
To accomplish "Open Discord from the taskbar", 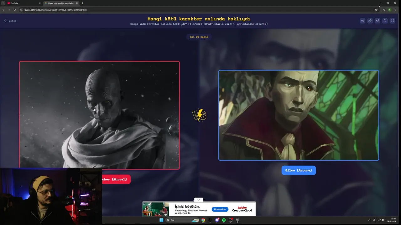I will pyautogui.click(x=217, y=220).
